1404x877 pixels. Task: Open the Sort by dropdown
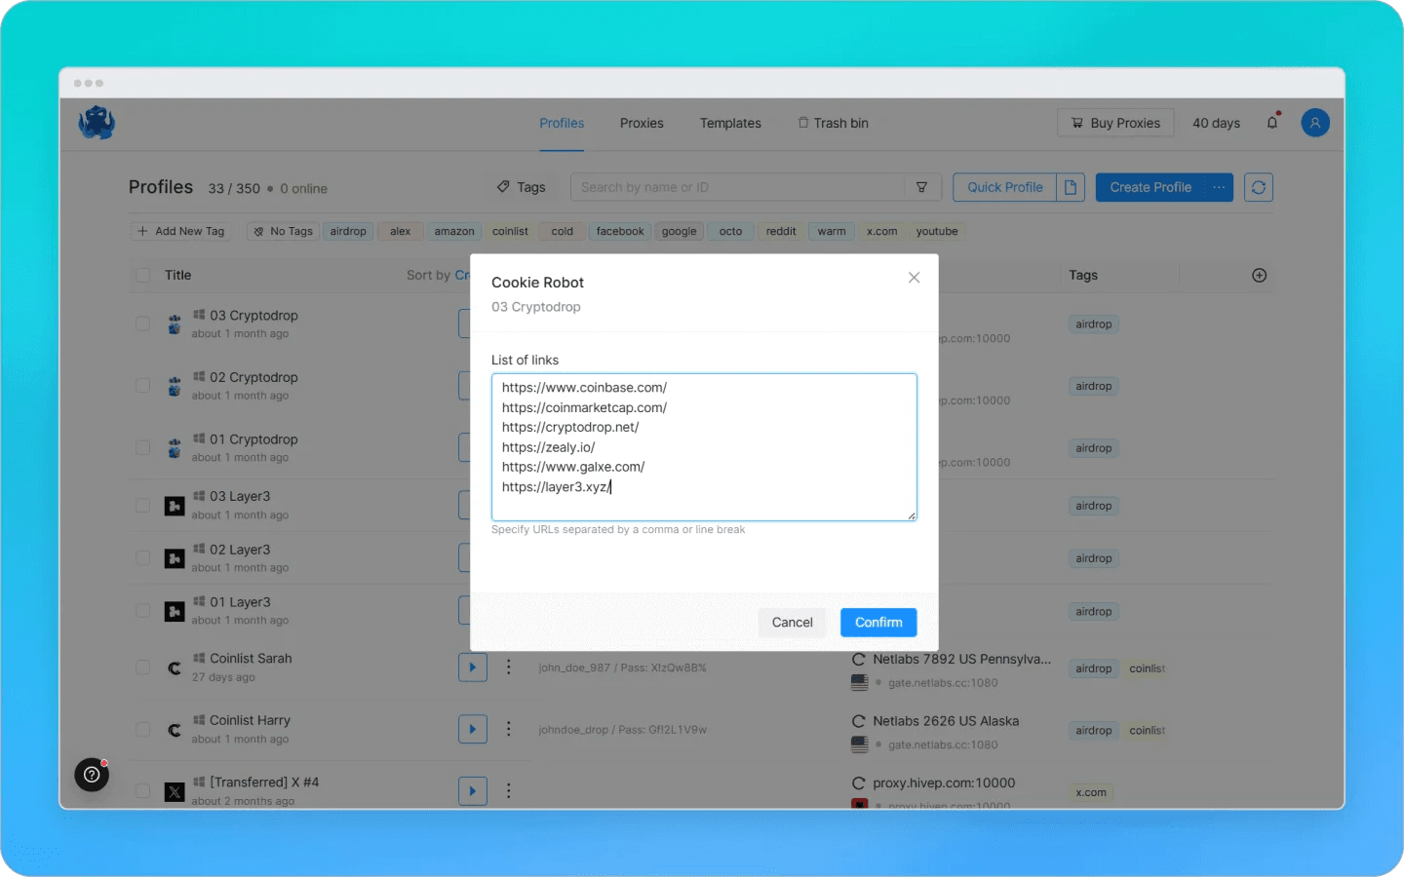(438, 276)
